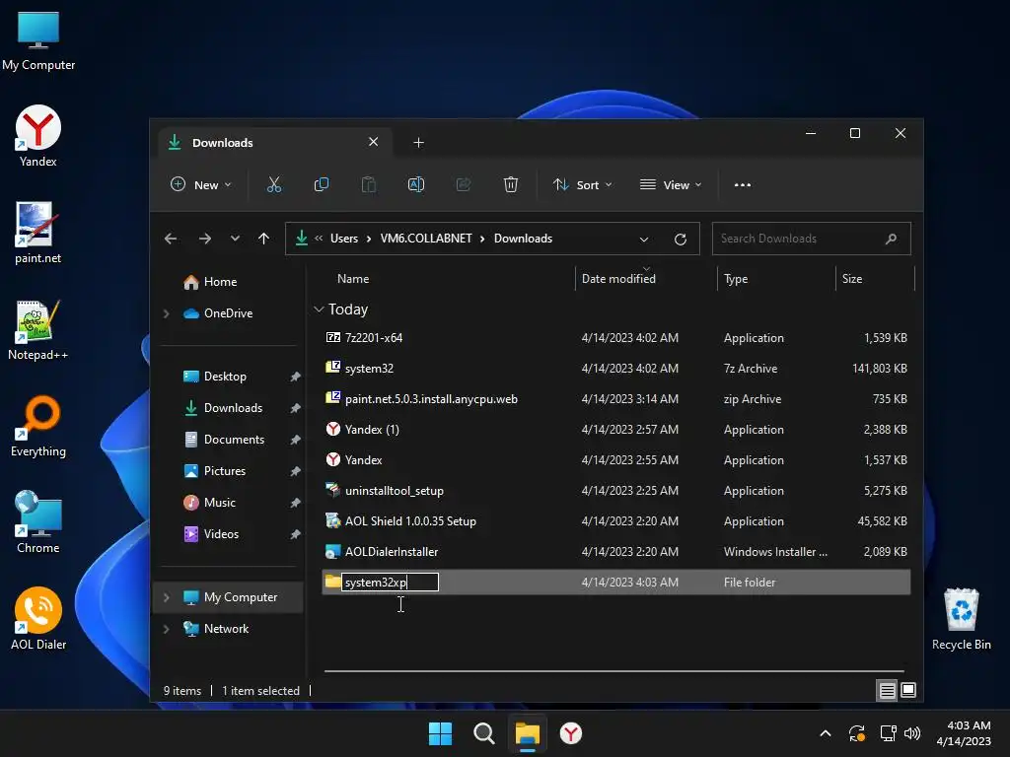Click the system32xp rename text box
This screenshot has width=1010, height=757.
tap(390, 582)
